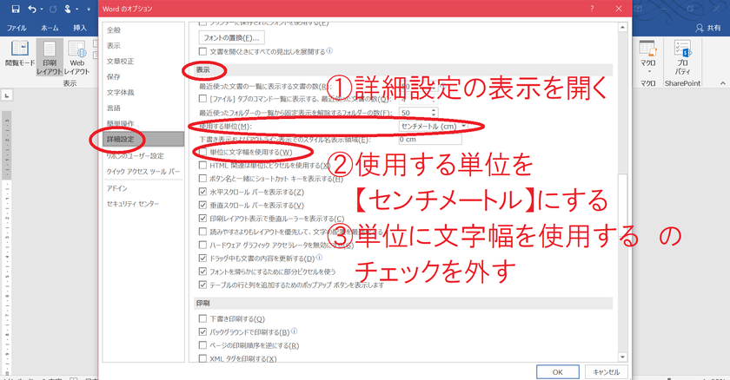This screenshot has width=730, height=380.
Task: Click the Redo icon in quick access toolbar
Action: 53,9
